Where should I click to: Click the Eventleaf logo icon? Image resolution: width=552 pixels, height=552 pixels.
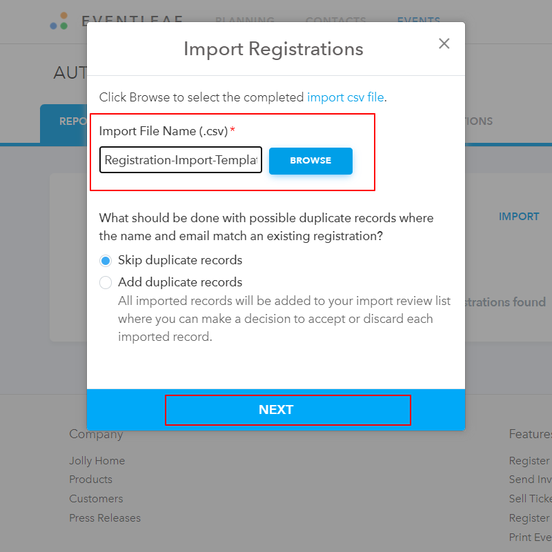point(59,21)
